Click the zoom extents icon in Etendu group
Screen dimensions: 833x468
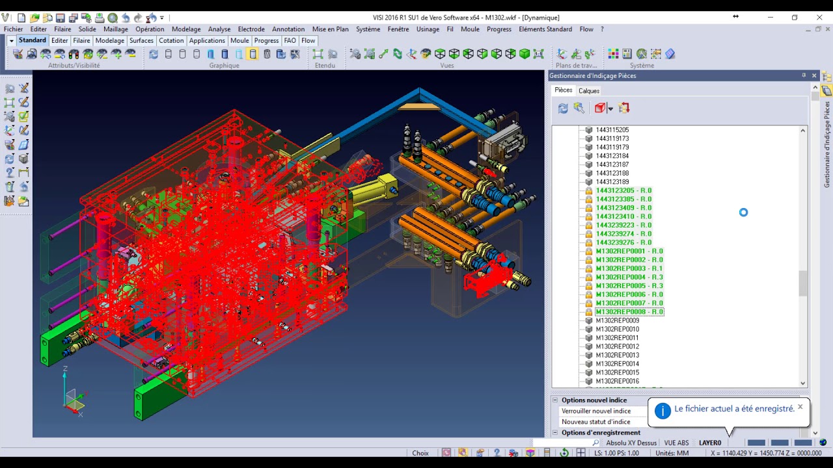click(318, 54)
